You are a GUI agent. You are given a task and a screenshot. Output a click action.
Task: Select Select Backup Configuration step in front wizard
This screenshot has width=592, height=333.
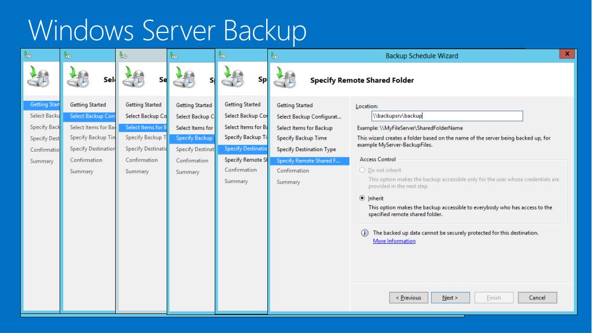pos(309,117)
